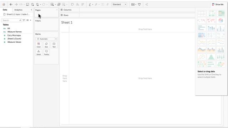Choose highlight table in Show Me
Viewport: 228px width, 128px height.
coord(221,14)
